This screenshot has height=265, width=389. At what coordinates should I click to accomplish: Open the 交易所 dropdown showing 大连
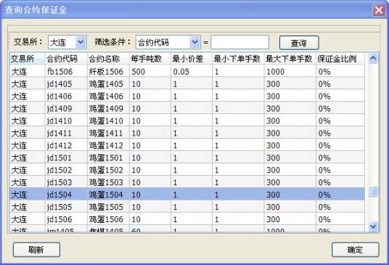(67, 42)
